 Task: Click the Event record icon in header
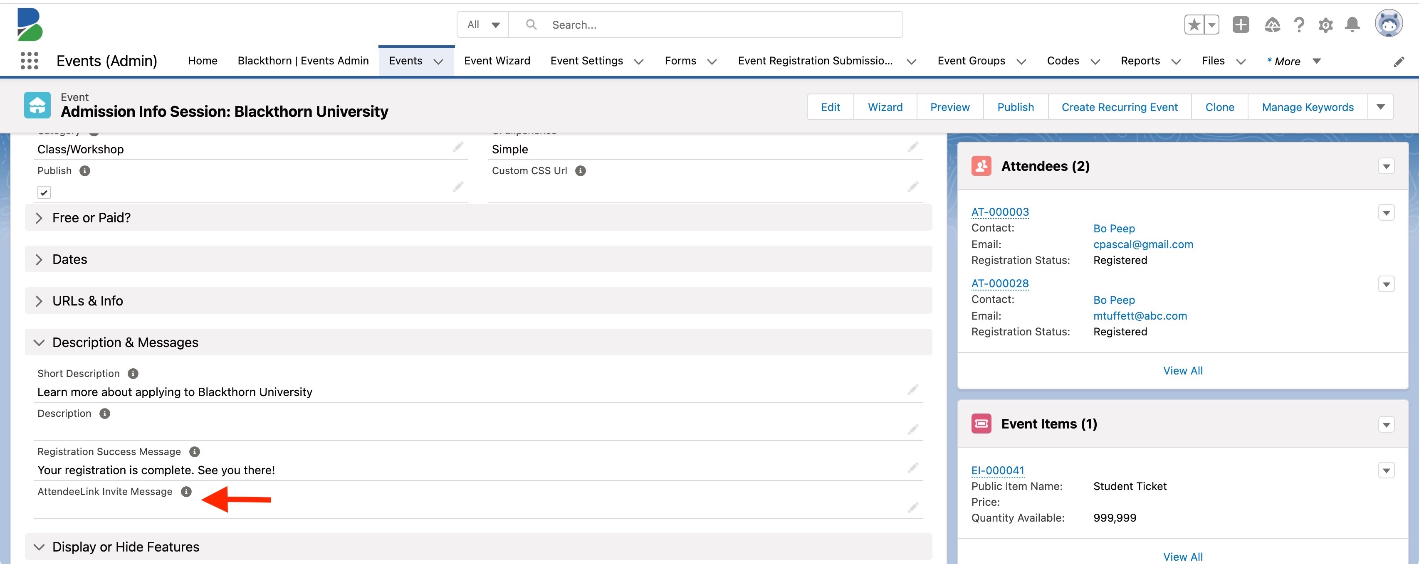pyautogui.click(x=37, y=105)
